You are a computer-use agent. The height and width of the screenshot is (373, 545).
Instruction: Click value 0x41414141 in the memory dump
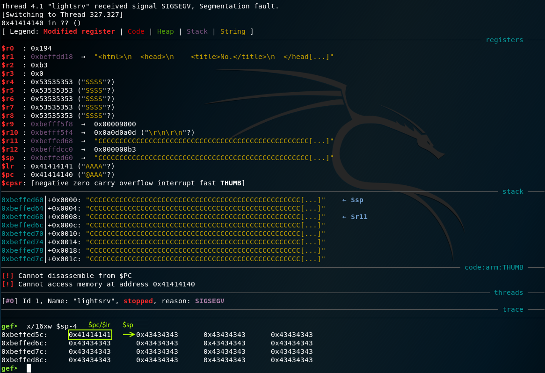pyautogui.click(x=90, y=335)
